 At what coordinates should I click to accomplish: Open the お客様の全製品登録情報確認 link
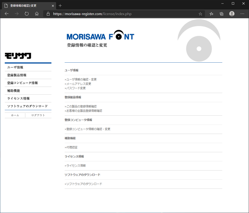coord(83,111)
